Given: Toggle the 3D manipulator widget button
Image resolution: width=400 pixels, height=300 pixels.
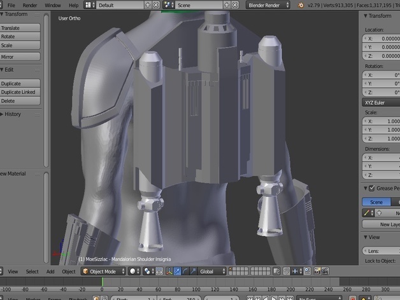Looking at the screenshot, I should pyautogui.click(x=169, y=271).
